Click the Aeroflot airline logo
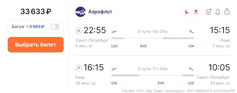The image size is (237, 93). (x=81, y=12)
